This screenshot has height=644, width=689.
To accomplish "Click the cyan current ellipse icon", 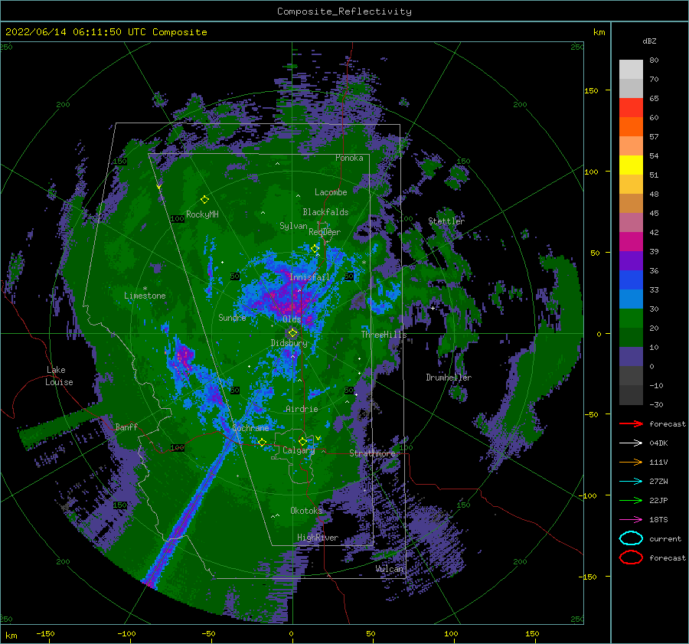I will (x=631, y=538).
